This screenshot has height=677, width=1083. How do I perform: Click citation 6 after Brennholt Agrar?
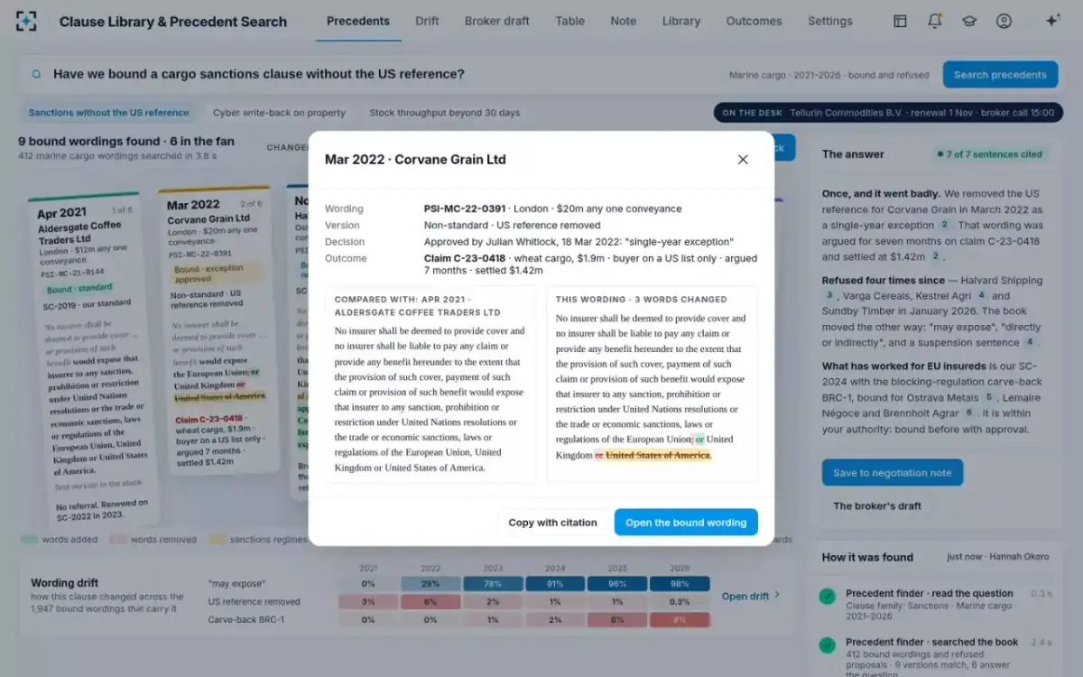tap(969, 413)
